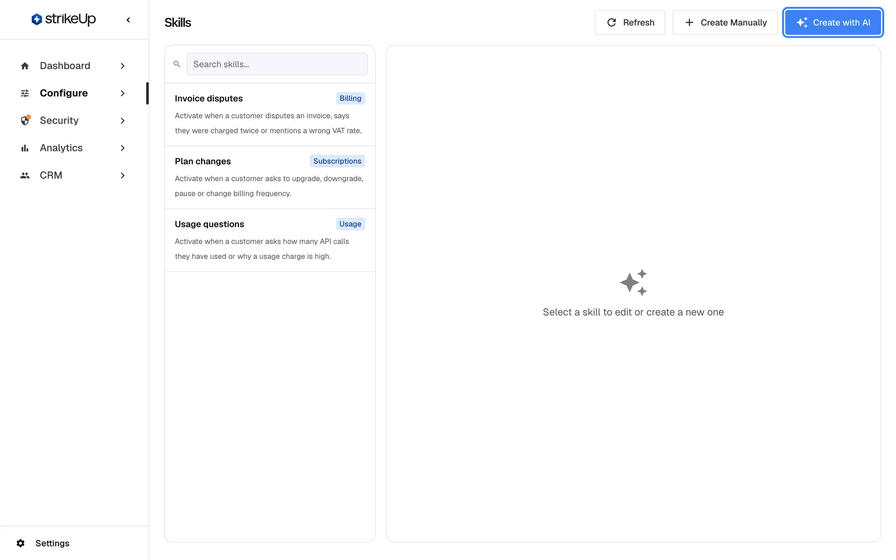Open the Dashboard menu item
This screenshot has width=896, height=560.
(x=73, y=66)
